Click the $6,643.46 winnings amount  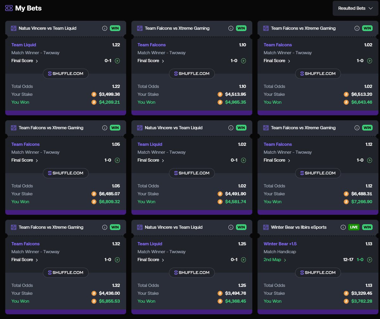click(x=362, y=102)
